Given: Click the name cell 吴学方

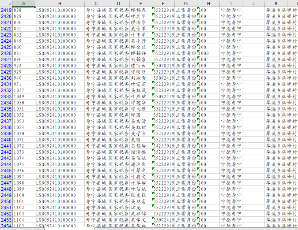Looking at the screenshot, I should click(141, 134).
